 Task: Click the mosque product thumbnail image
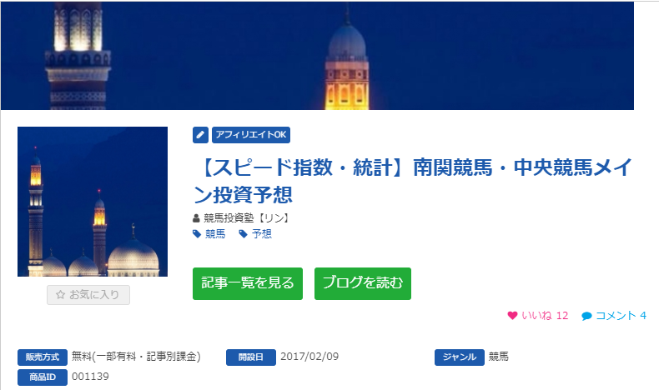tap(93, 202)
